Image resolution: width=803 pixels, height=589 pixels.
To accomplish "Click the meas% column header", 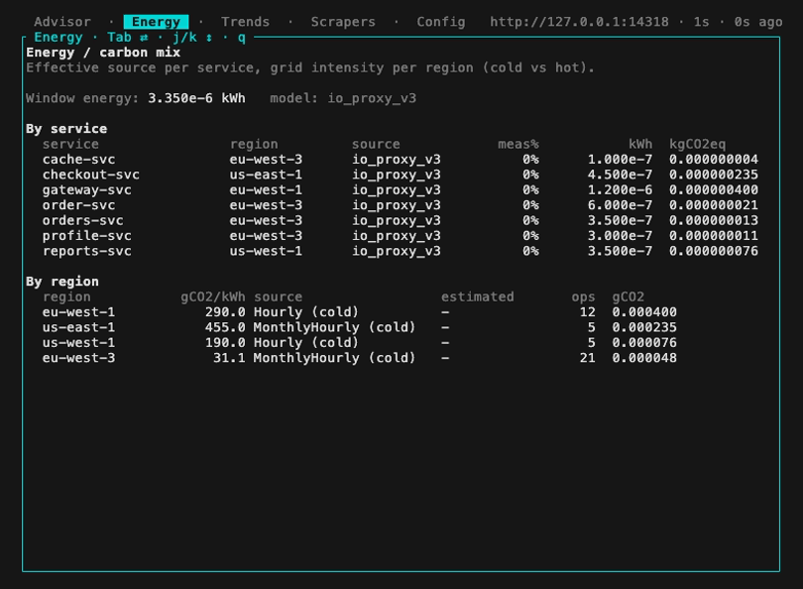I will tap(518, 144).
